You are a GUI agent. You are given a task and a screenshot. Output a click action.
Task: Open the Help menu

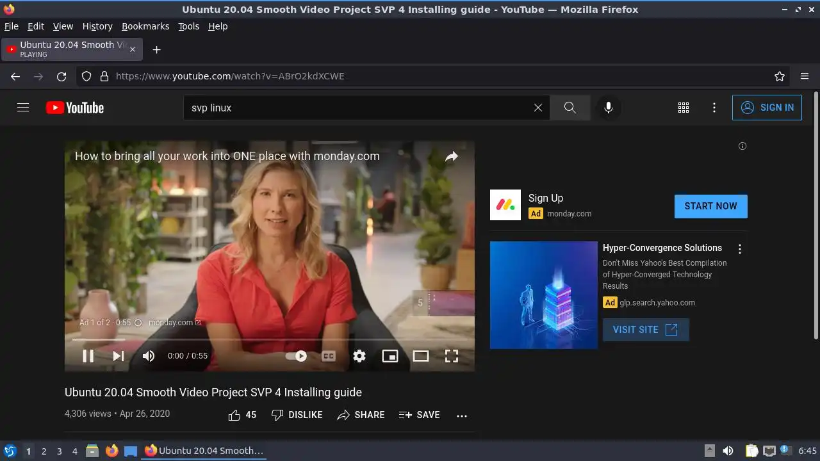point(218,26)
